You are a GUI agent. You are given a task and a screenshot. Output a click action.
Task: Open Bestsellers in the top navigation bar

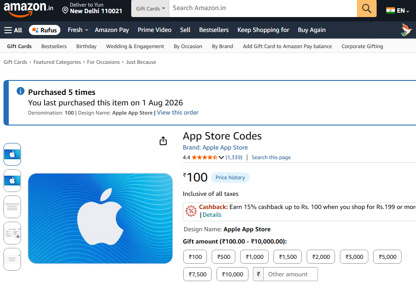coord(214,30)
